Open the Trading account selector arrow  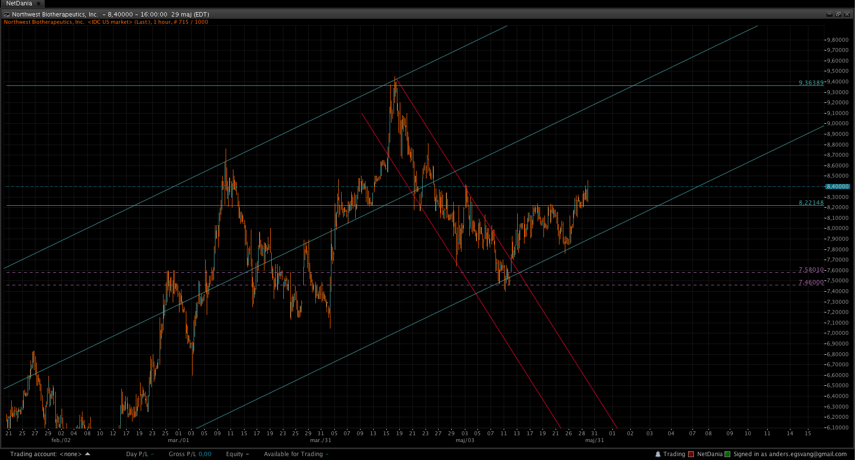(88, 454)
